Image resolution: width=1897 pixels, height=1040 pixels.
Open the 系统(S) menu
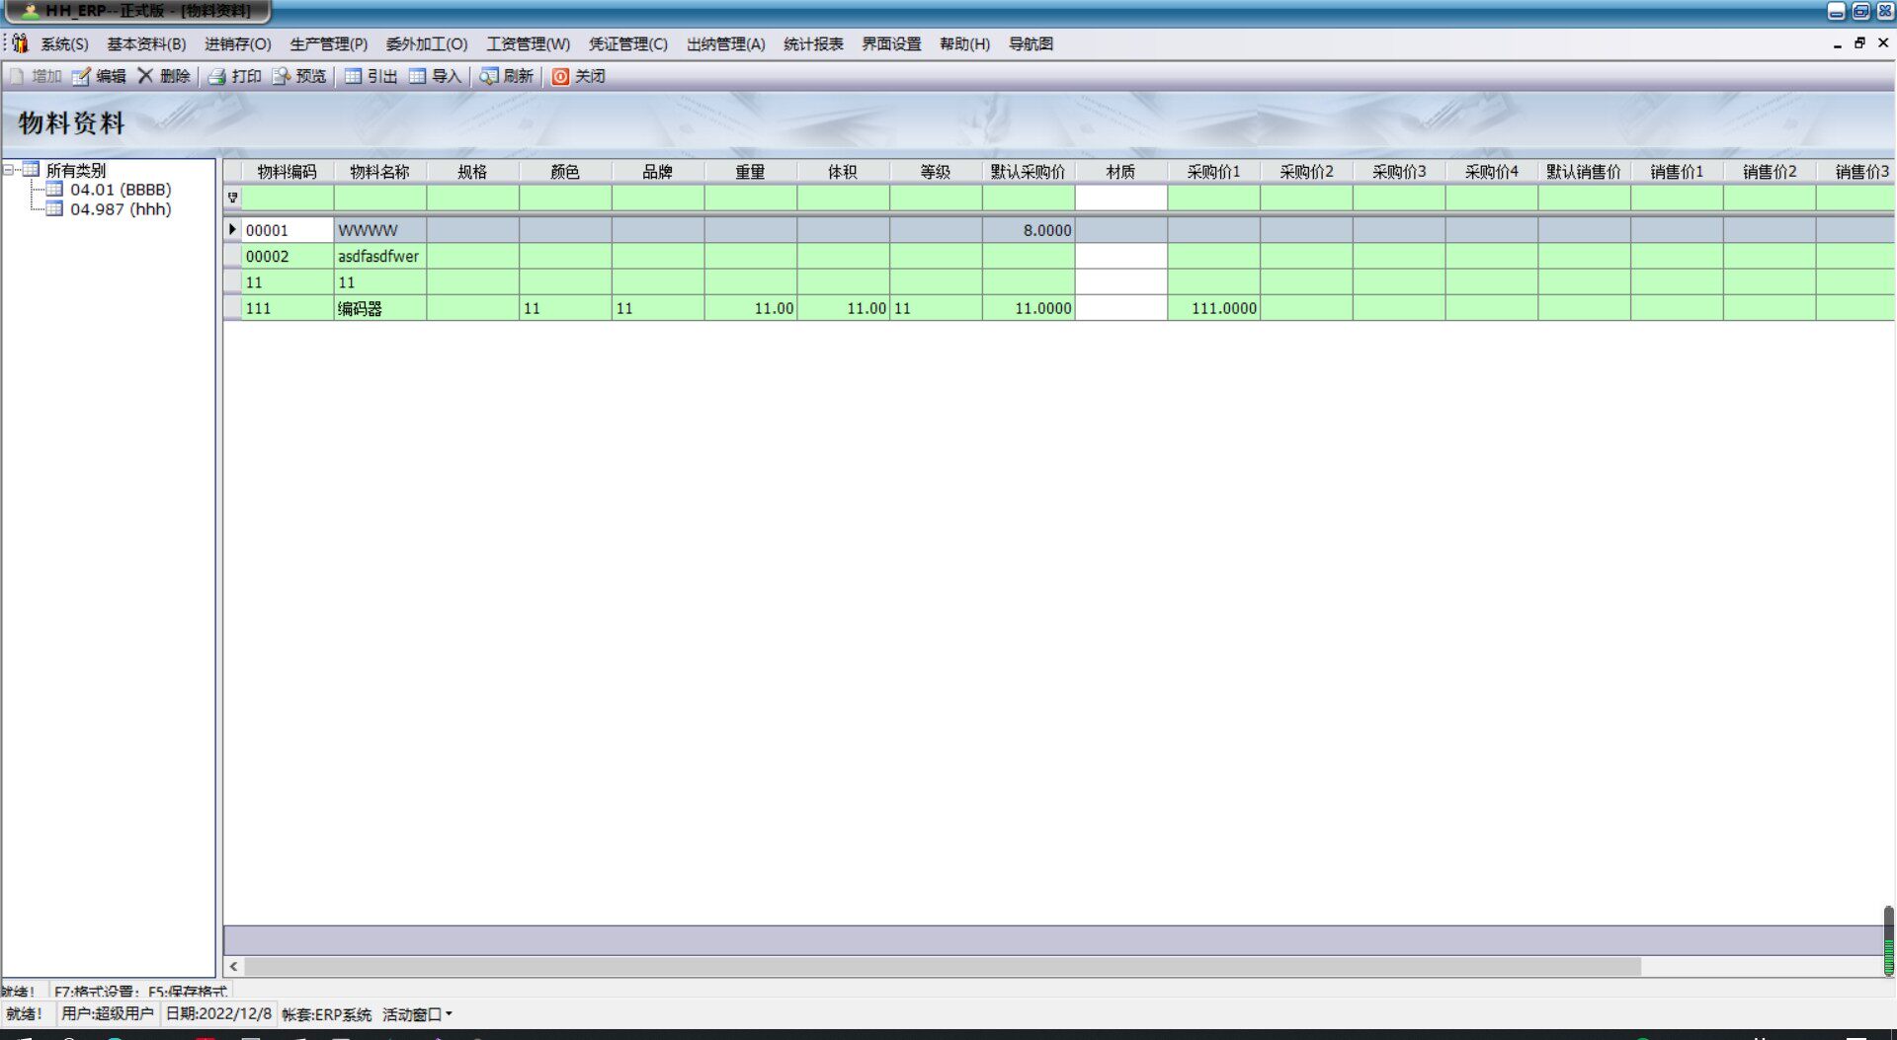point(64,43)
